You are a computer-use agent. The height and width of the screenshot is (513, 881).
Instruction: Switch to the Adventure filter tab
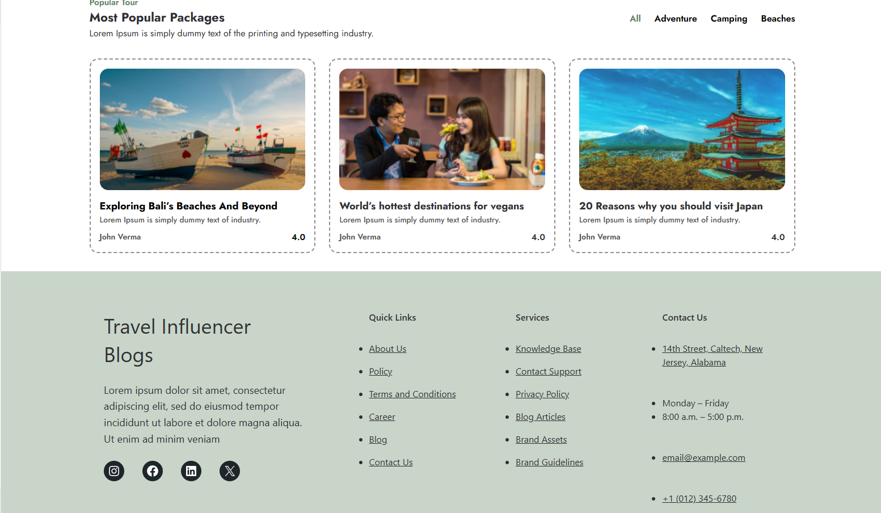pyautogui.click(x=675, y=18)
